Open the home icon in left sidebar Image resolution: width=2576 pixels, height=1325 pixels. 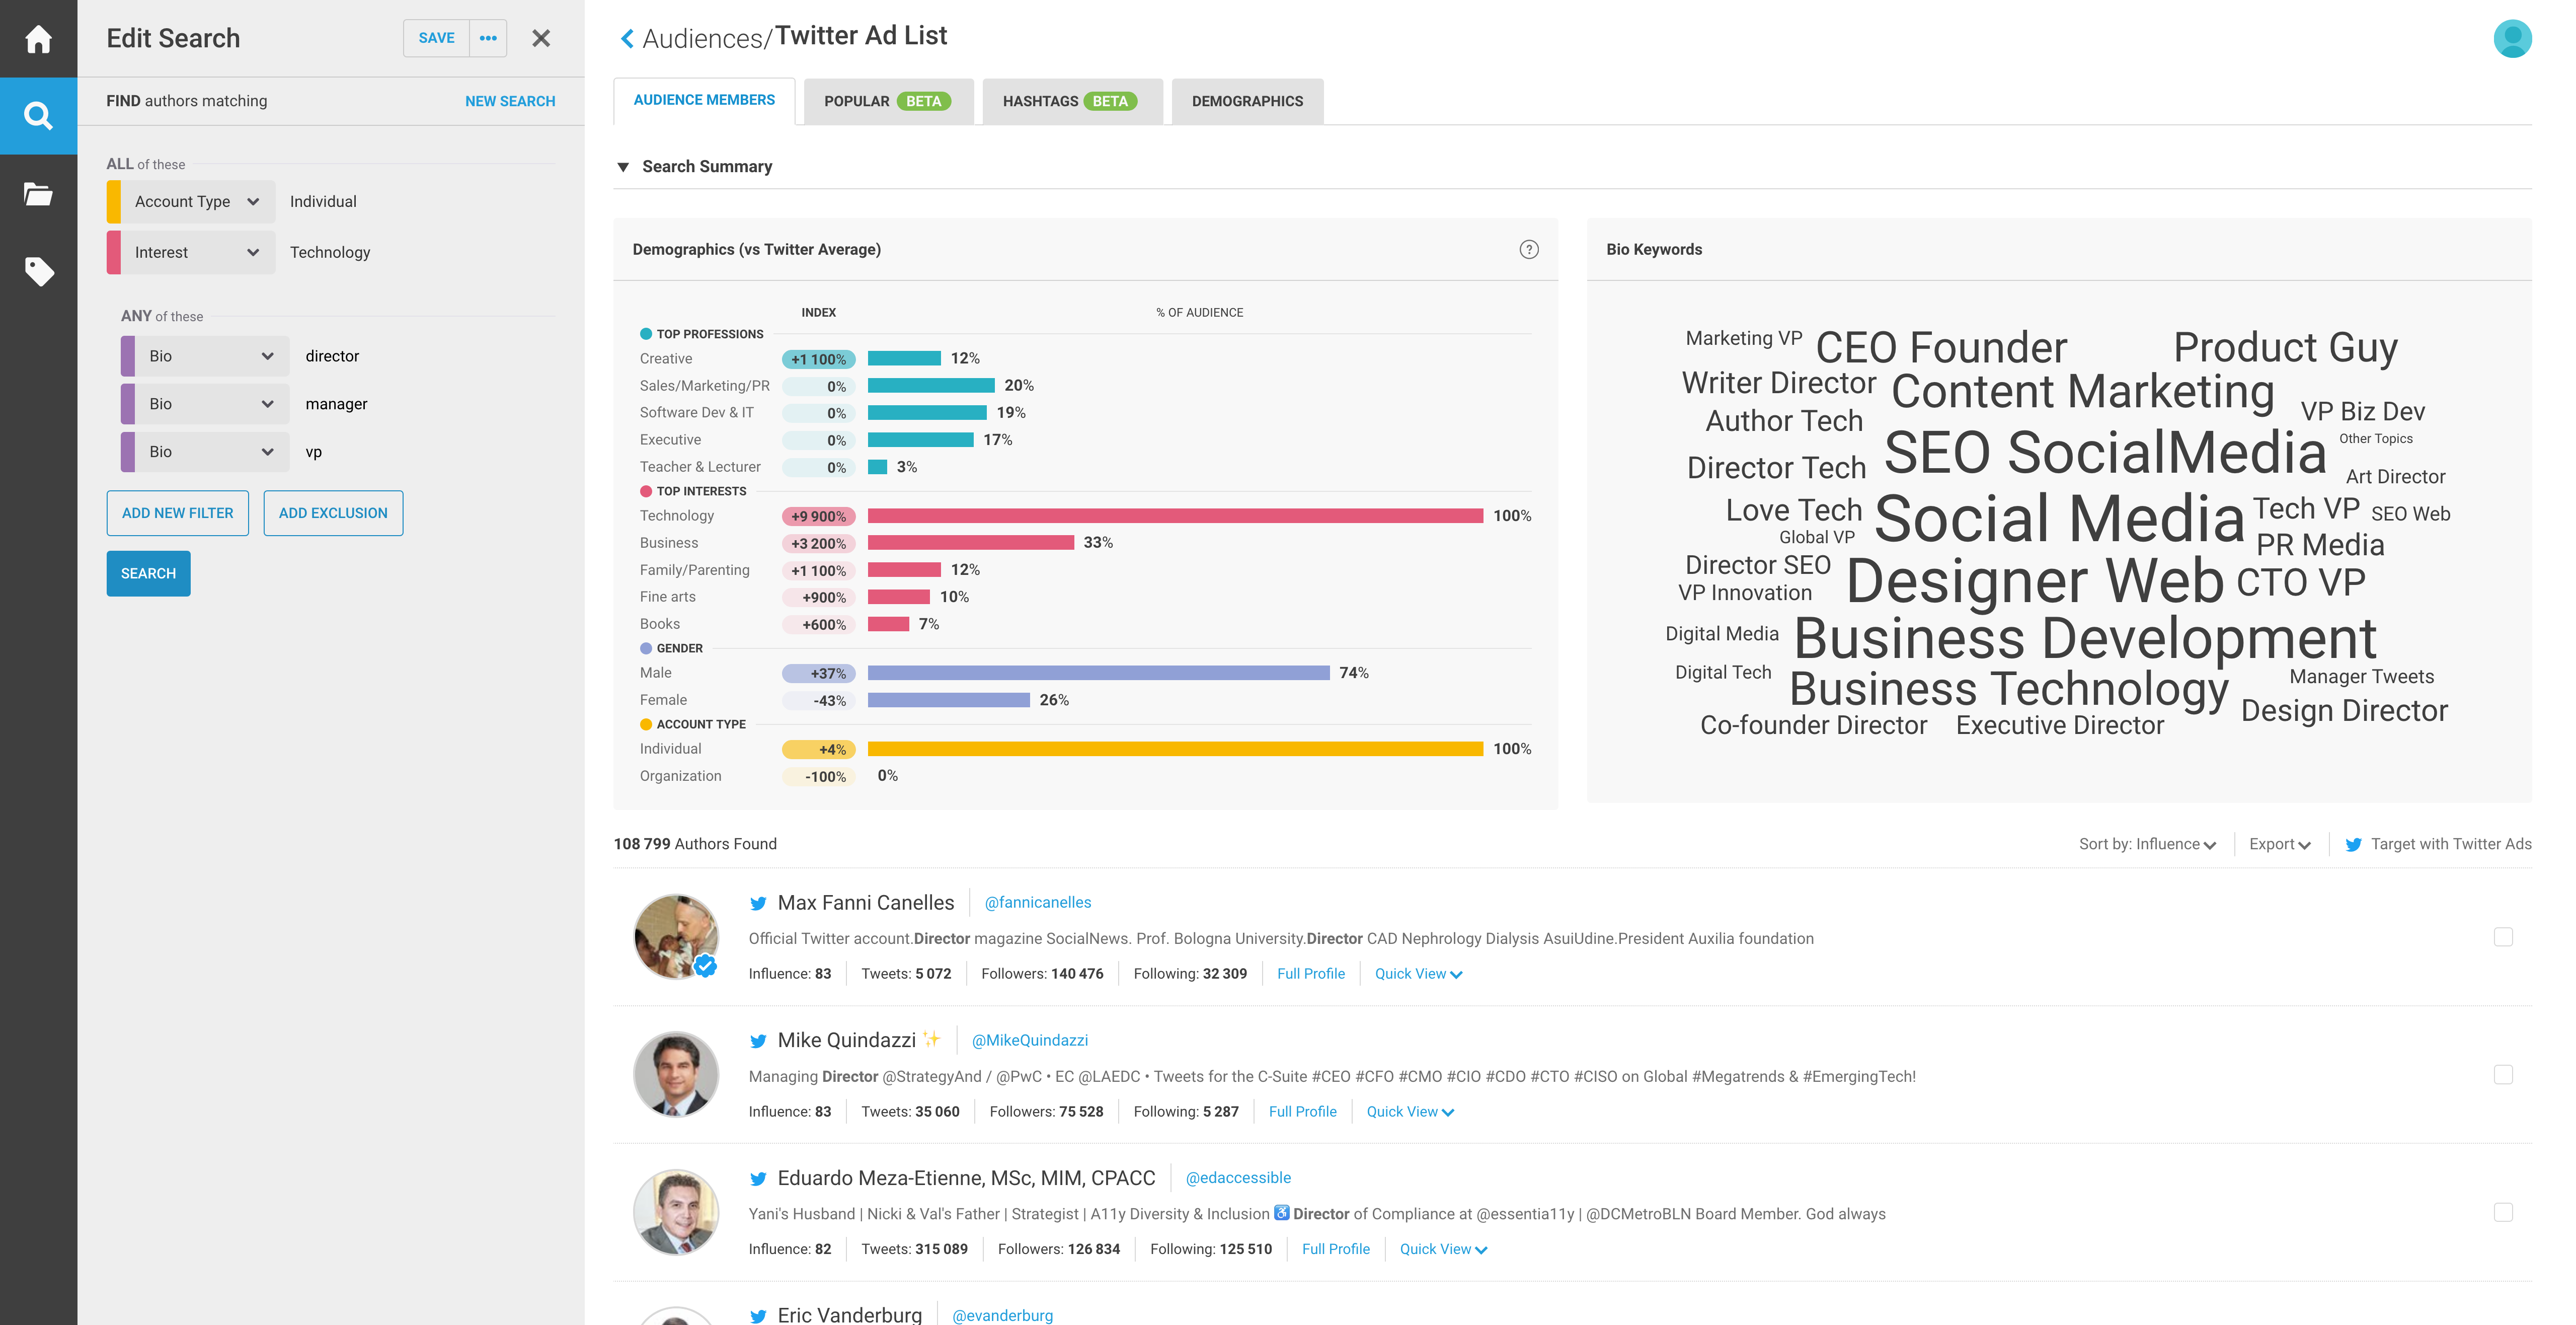38,38
